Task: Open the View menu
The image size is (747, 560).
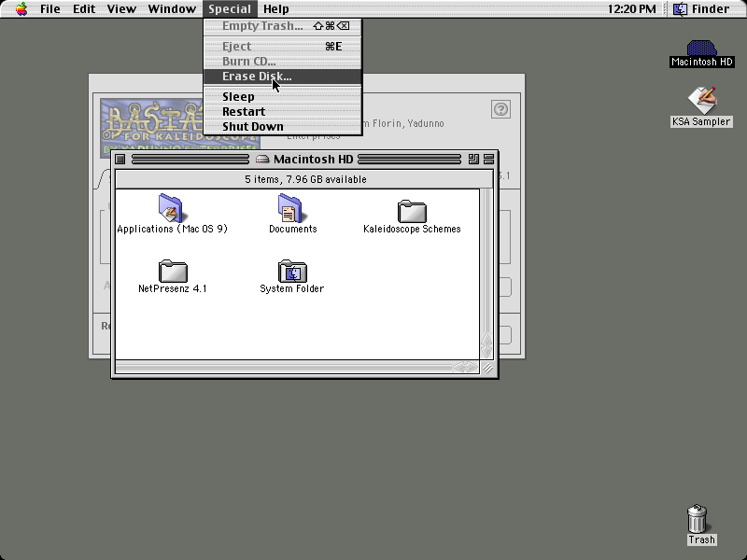Action: [x=121, y=8]
